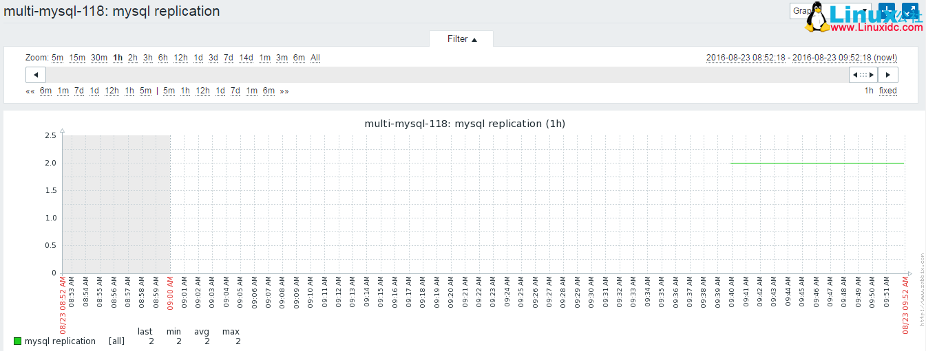
Task: Set zoom to 5m
Action: (x=58, y=58)
